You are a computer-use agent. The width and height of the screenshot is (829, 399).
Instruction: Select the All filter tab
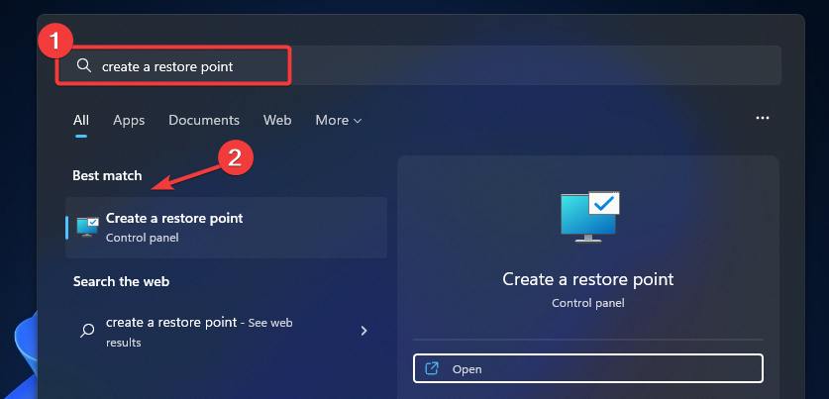coord(81,121)
